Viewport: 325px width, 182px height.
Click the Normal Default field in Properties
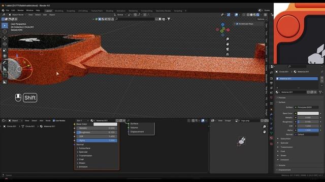(x=307, y=134)
